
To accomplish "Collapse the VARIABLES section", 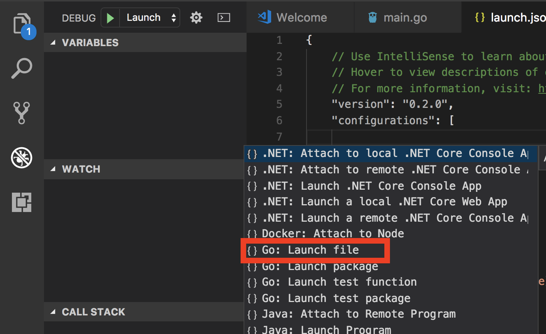I will pos(145,42).
